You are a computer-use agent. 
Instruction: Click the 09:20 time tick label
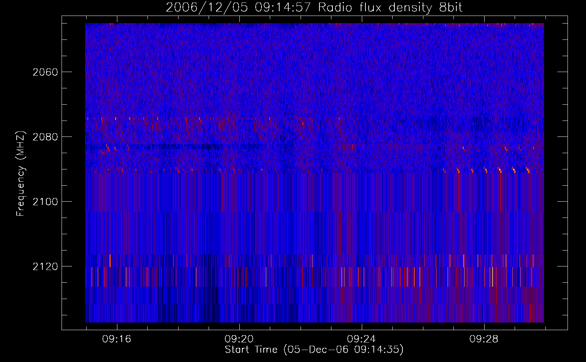239,339
